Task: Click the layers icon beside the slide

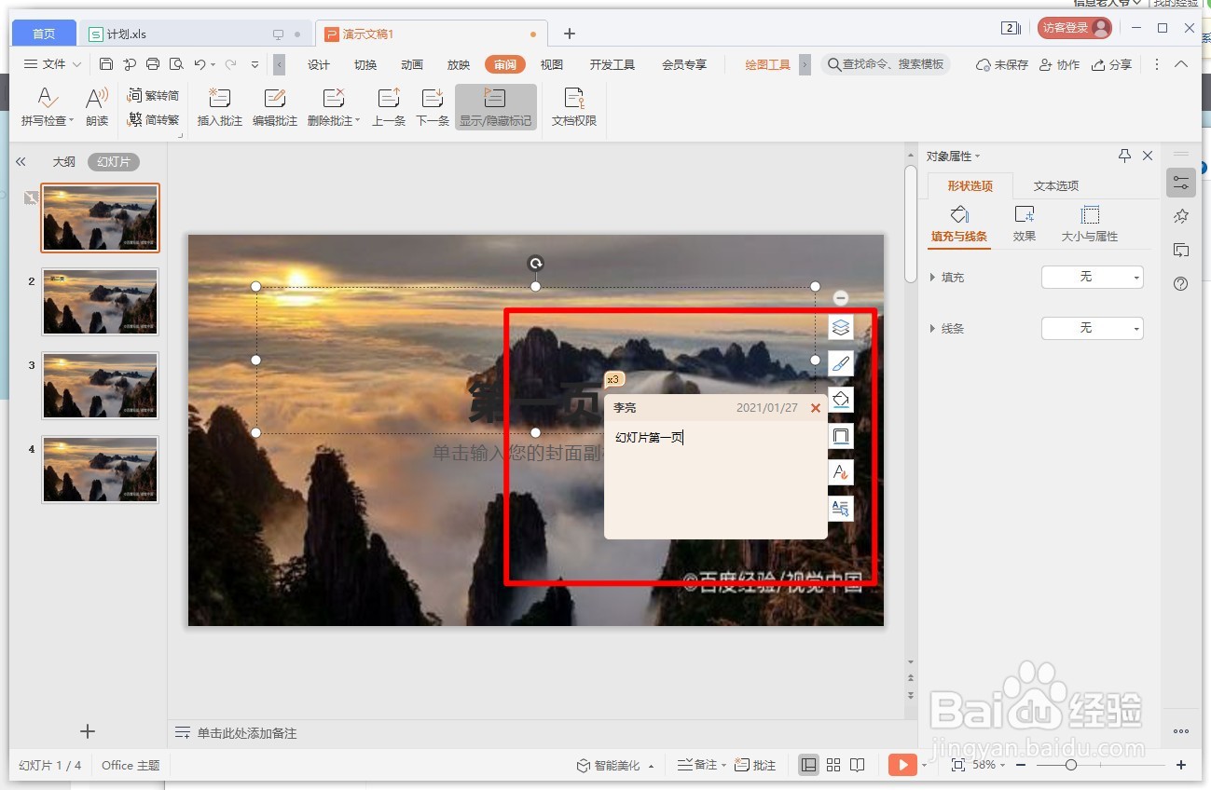Action: click(x=841, y=327)
